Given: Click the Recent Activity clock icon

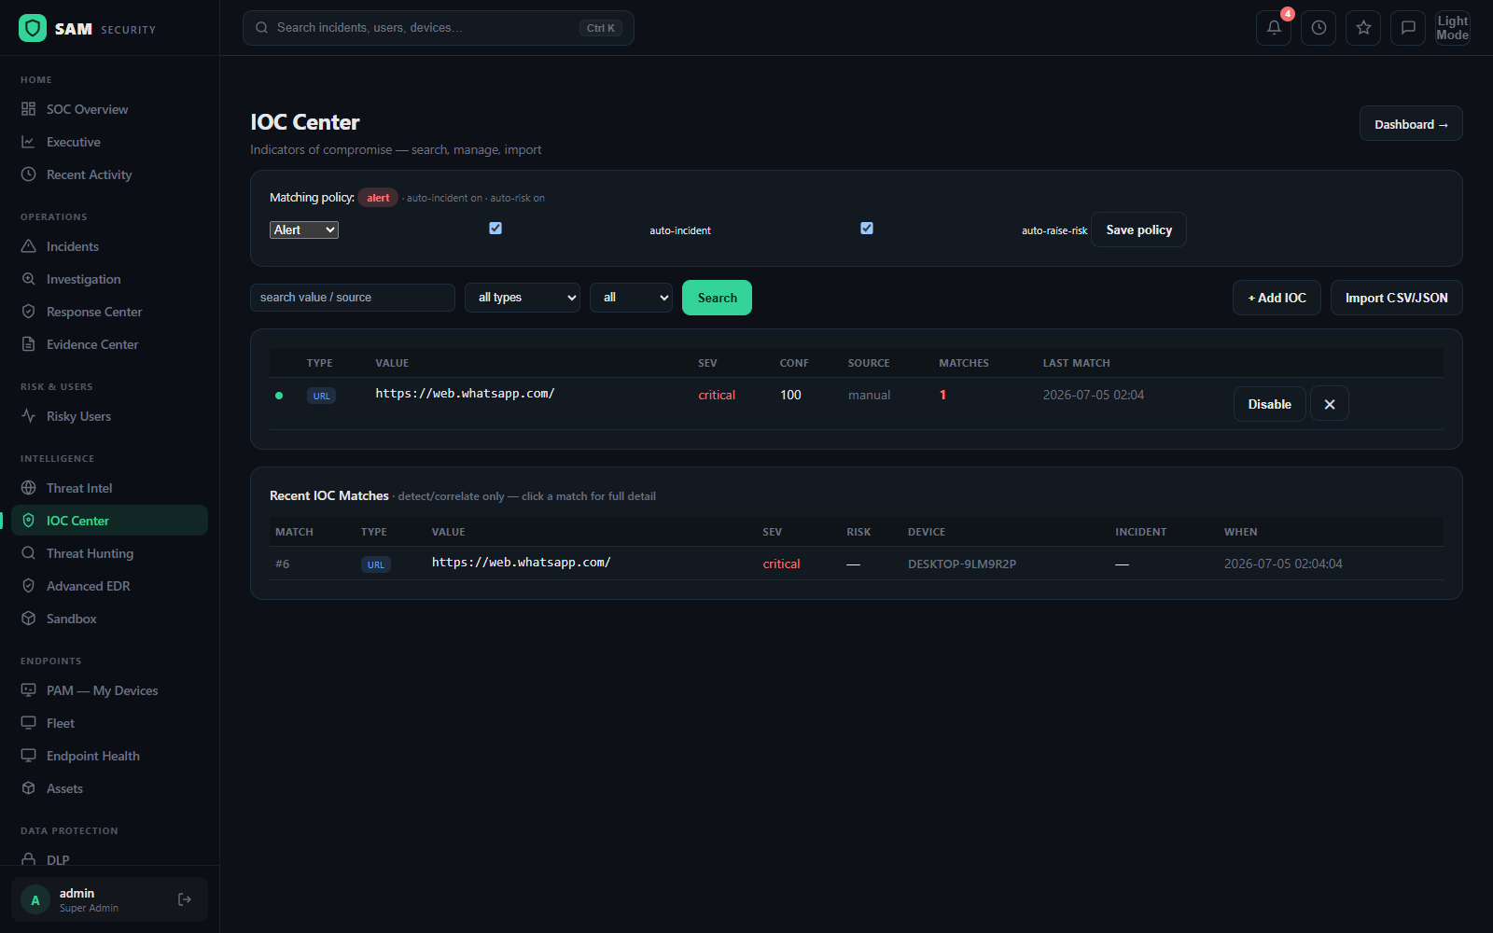Looking at the screenshot, I should (x=29, y=174).
